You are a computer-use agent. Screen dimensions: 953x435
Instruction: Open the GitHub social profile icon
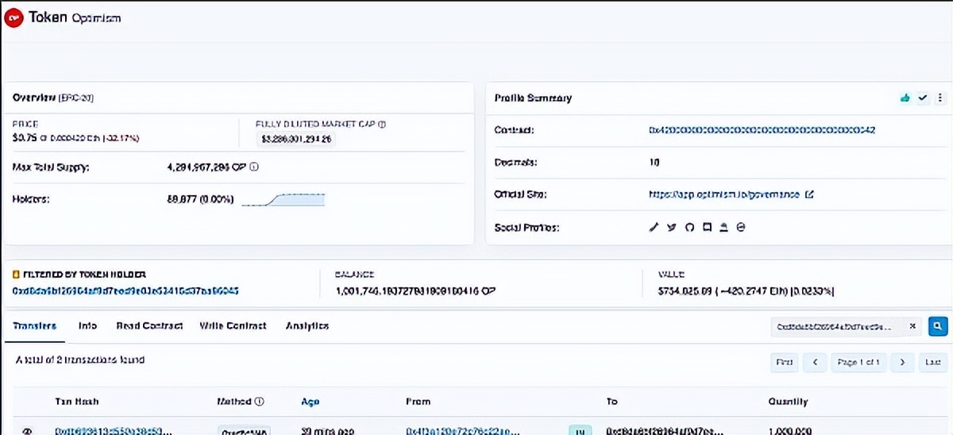[689, 227]
